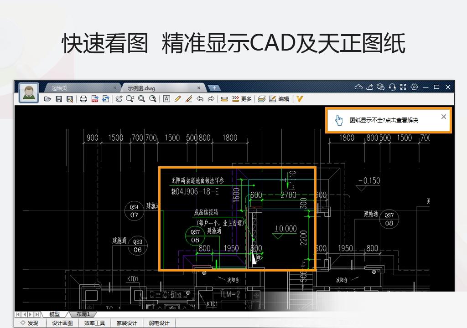Select the pencil drawing tool
This screenshot has width=467, height=328.
(x=178, y=99)
